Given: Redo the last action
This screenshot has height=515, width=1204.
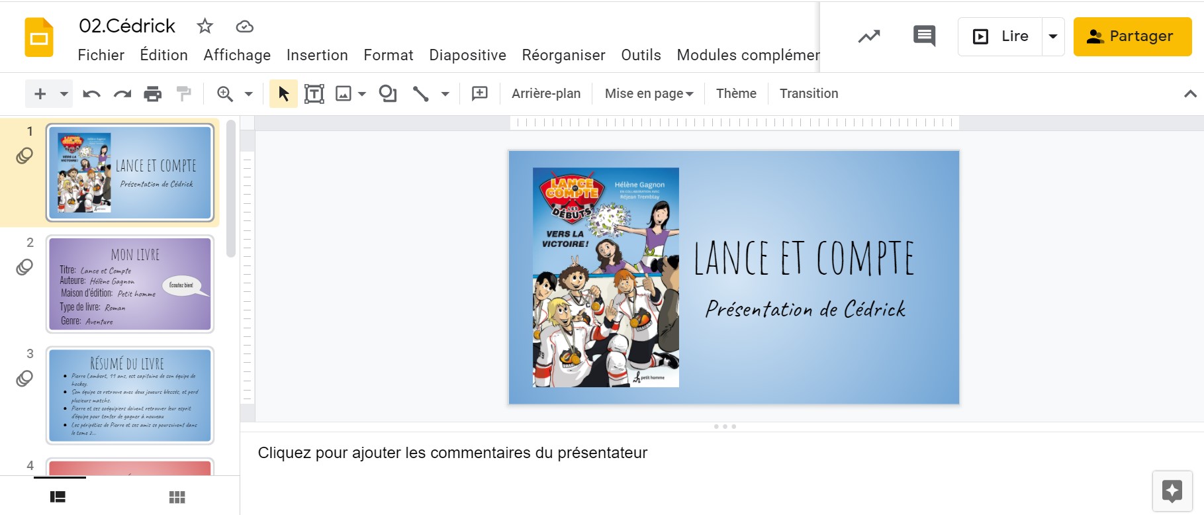Looking at the screenshot, I should (x=122, y=94).
